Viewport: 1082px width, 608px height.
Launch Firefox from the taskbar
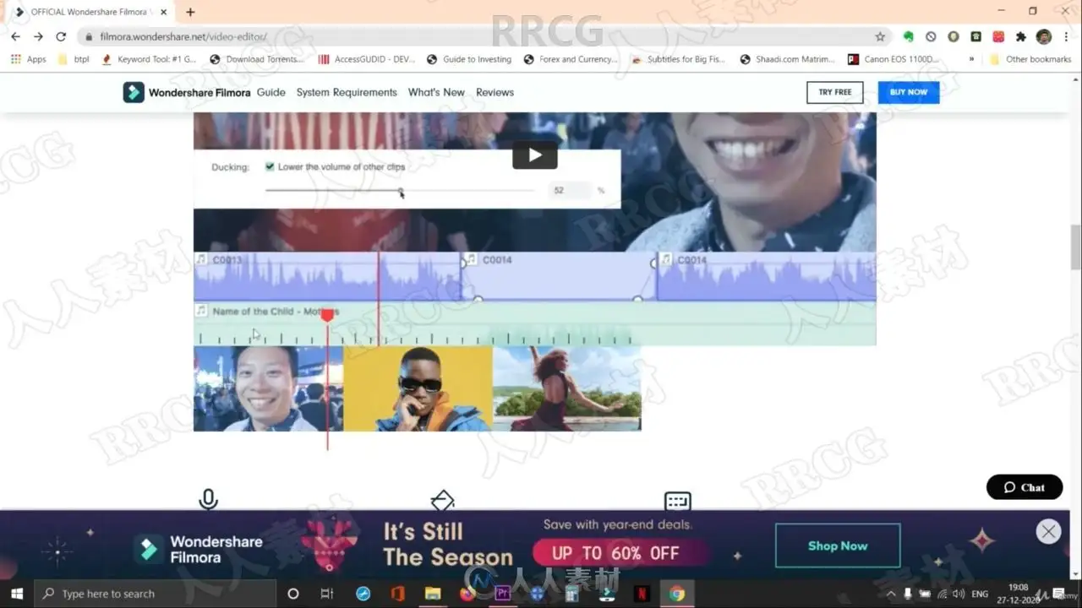coord(467,594)
